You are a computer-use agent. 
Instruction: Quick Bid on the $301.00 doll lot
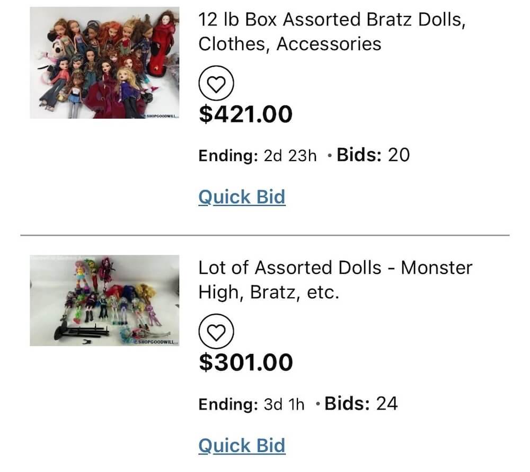pos(242,446)
